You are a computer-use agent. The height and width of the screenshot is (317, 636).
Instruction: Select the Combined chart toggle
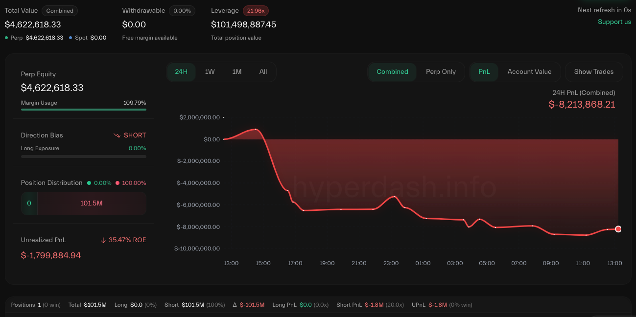coord(392,72)
